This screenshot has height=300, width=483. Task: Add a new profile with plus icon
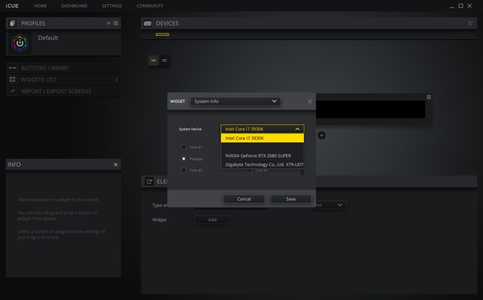109,23
